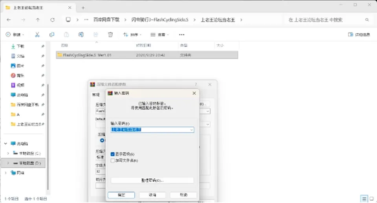Expand 本地磁盘 (C:) in the tree
This screenshot has width=377, height=203.
click(x=8, y=153)
